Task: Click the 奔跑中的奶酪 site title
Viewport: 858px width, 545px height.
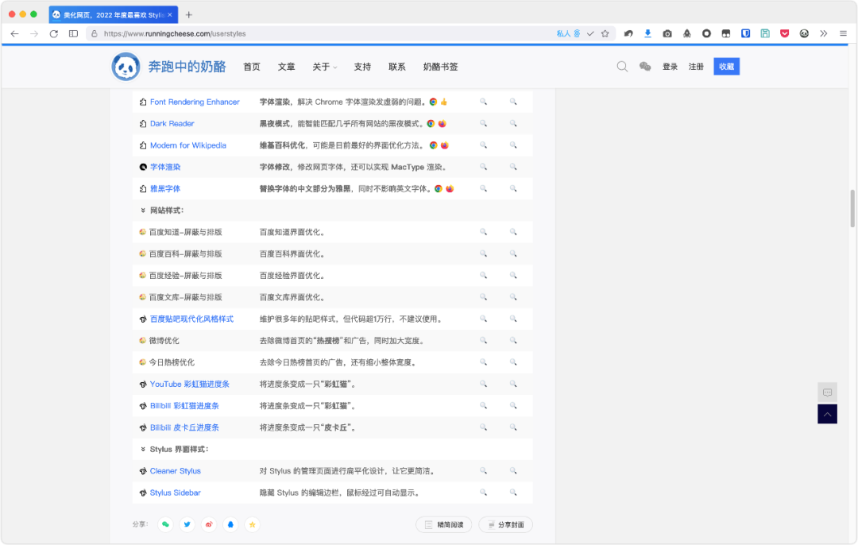Action: click(x=187, y=67)
